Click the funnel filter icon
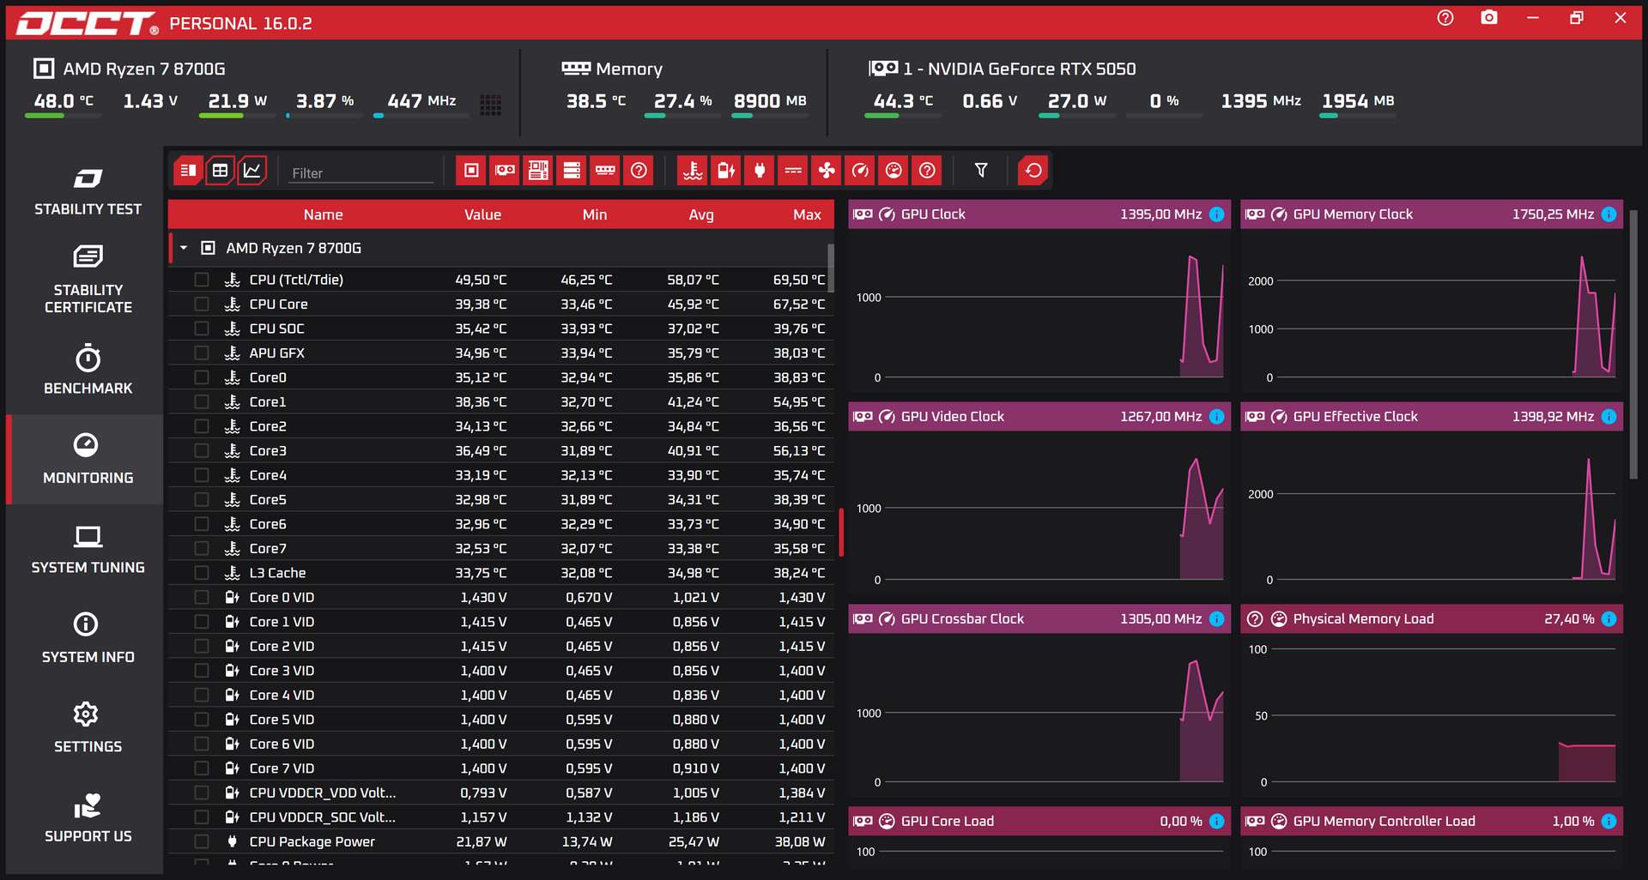Viewport: 1648px width, 880px height. 981,171
